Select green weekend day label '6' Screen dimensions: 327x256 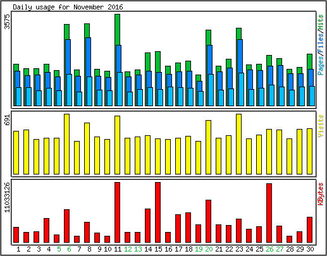click(69, 249)
